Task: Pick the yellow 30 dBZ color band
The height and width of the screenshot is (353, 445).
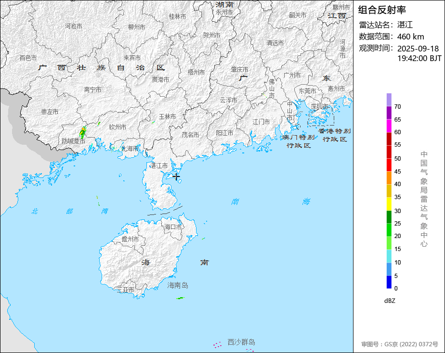Action: pyautogui.click(x=389, y=204)
